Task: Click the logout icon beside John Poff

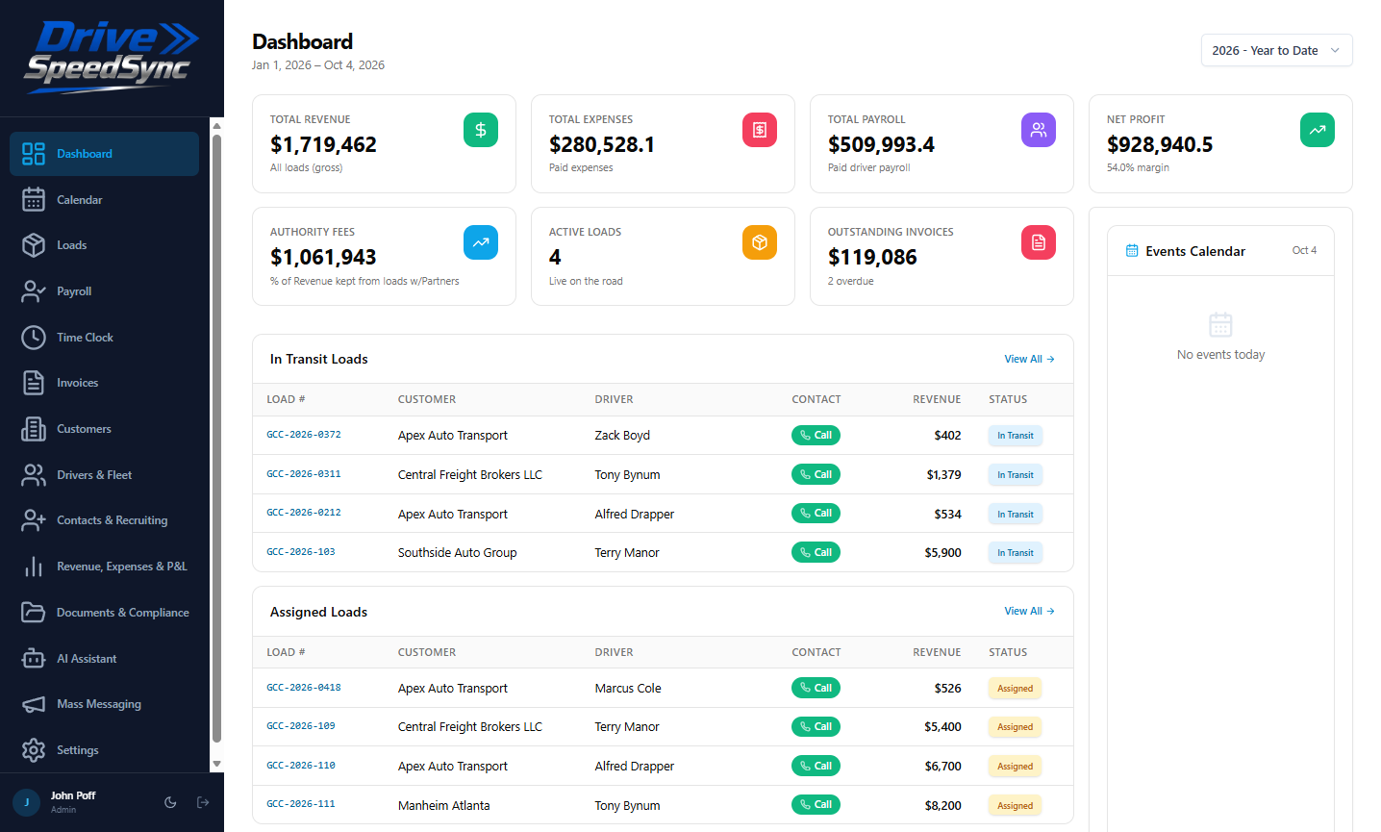Action: 203,802
